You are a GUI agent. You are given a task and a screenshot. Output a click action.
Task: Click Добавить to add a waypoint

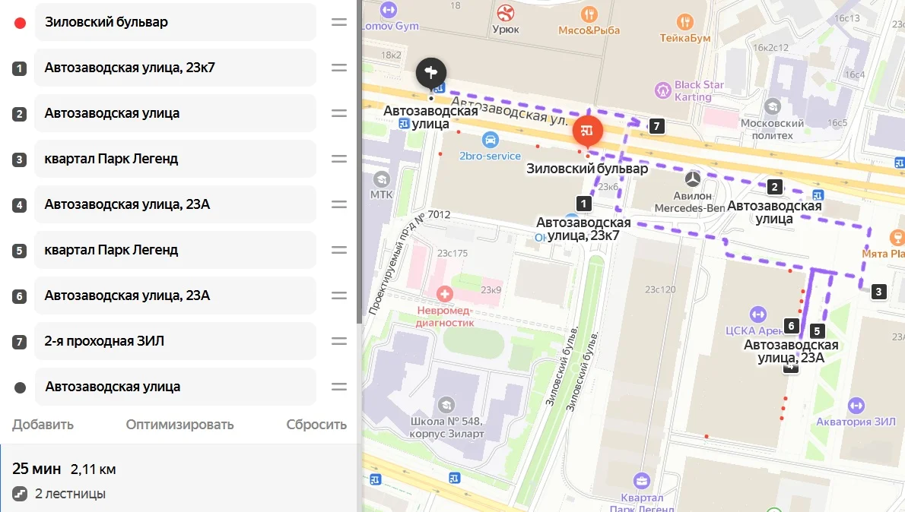(x=43, y=425)
